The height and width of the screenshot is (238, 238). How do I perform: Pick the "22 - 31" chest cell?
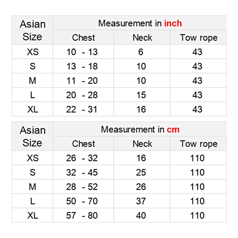(82, 109)
